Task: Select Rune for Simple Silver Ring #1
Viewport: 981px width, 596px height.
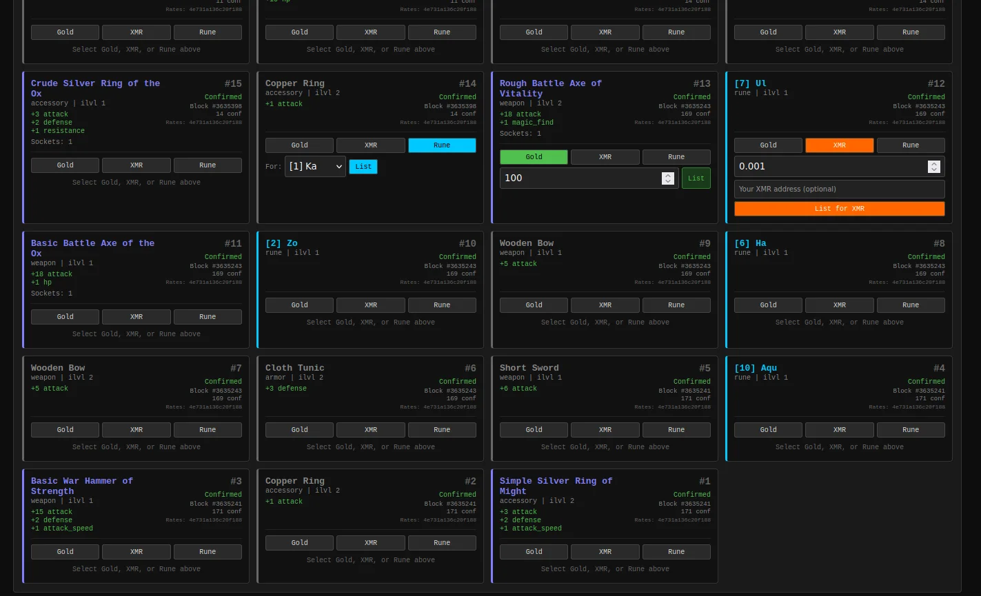Action: pos(676,552)
